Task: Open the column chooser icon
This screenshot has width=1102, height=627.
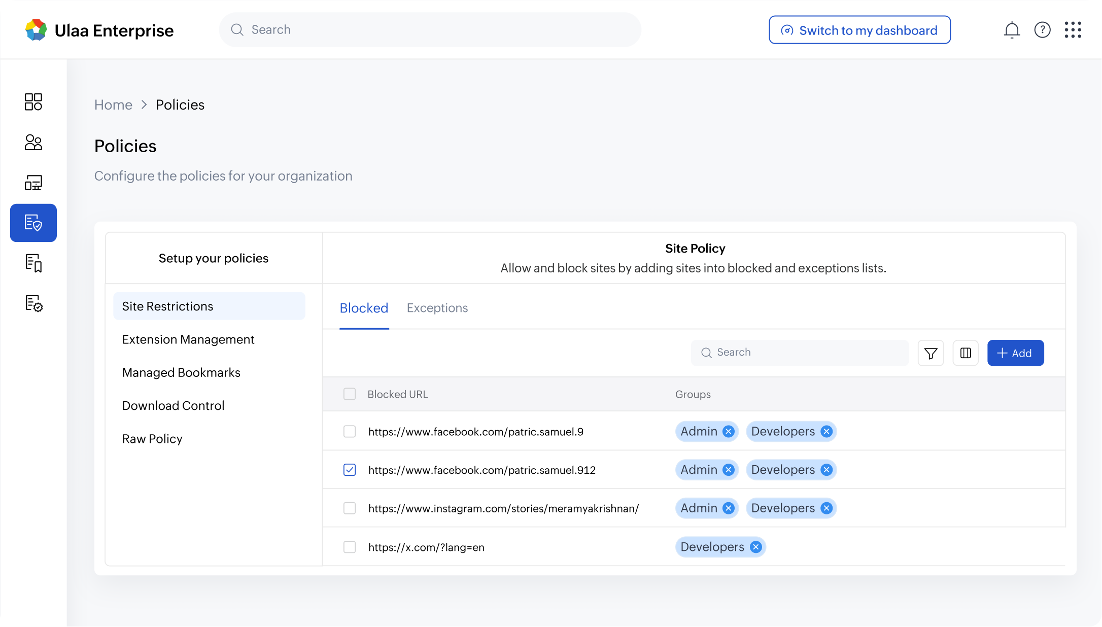Action: tap(966, 353)
